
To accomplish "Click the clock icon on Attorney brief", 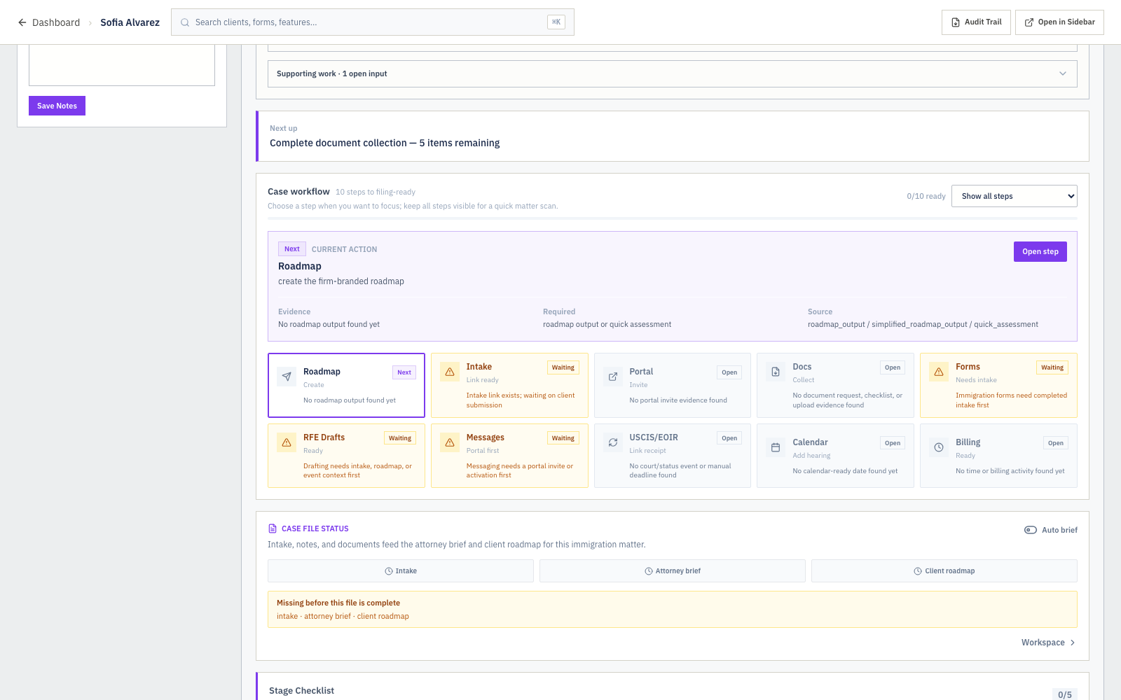I will click(x=649, y=571).
